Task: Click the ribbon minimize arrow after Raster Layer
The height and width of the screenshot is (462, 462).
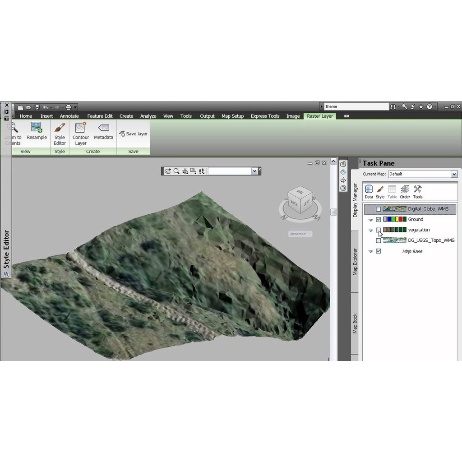Action: click(x=346, y=116)
